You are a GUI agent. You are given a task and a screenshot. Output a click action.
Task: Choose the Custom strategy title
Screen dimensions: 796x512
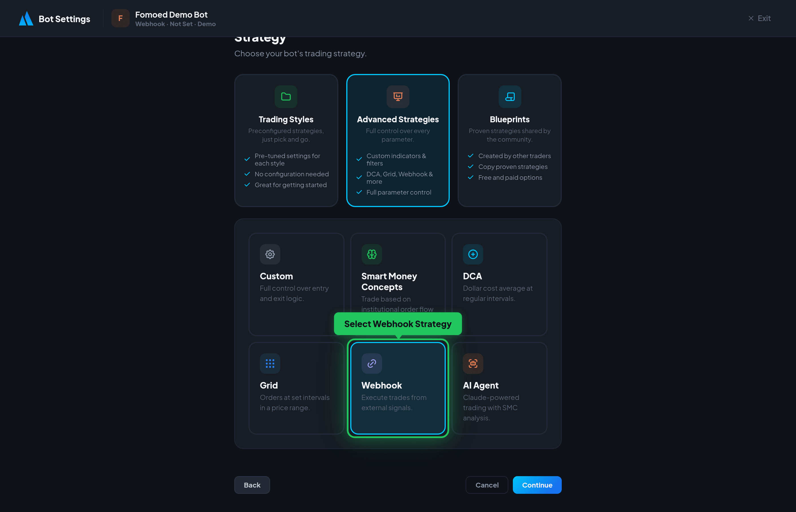276,276
